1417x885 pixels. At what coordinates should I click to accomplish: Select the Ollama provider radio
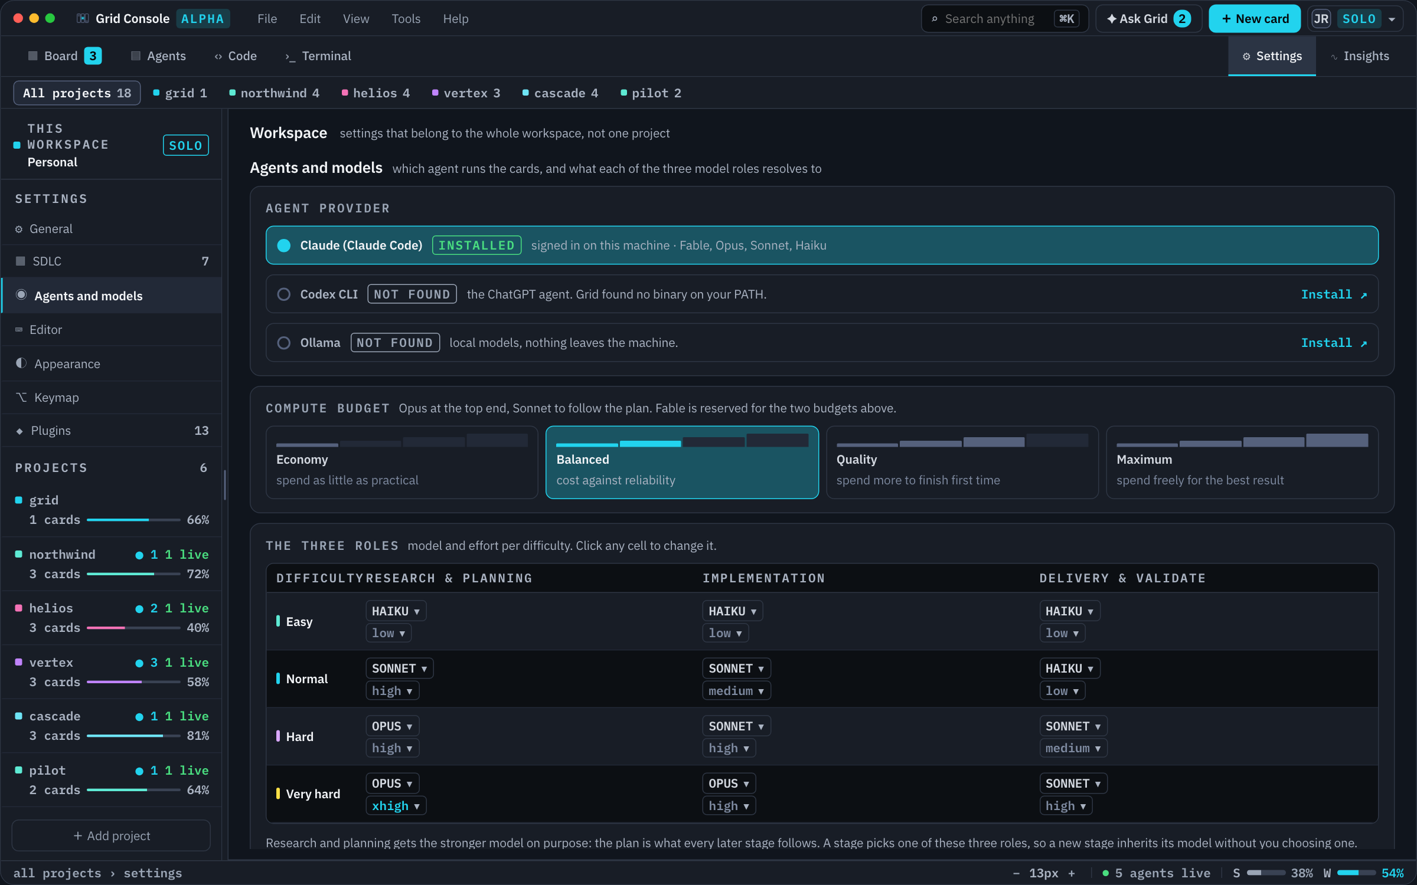tap(284, 343)
